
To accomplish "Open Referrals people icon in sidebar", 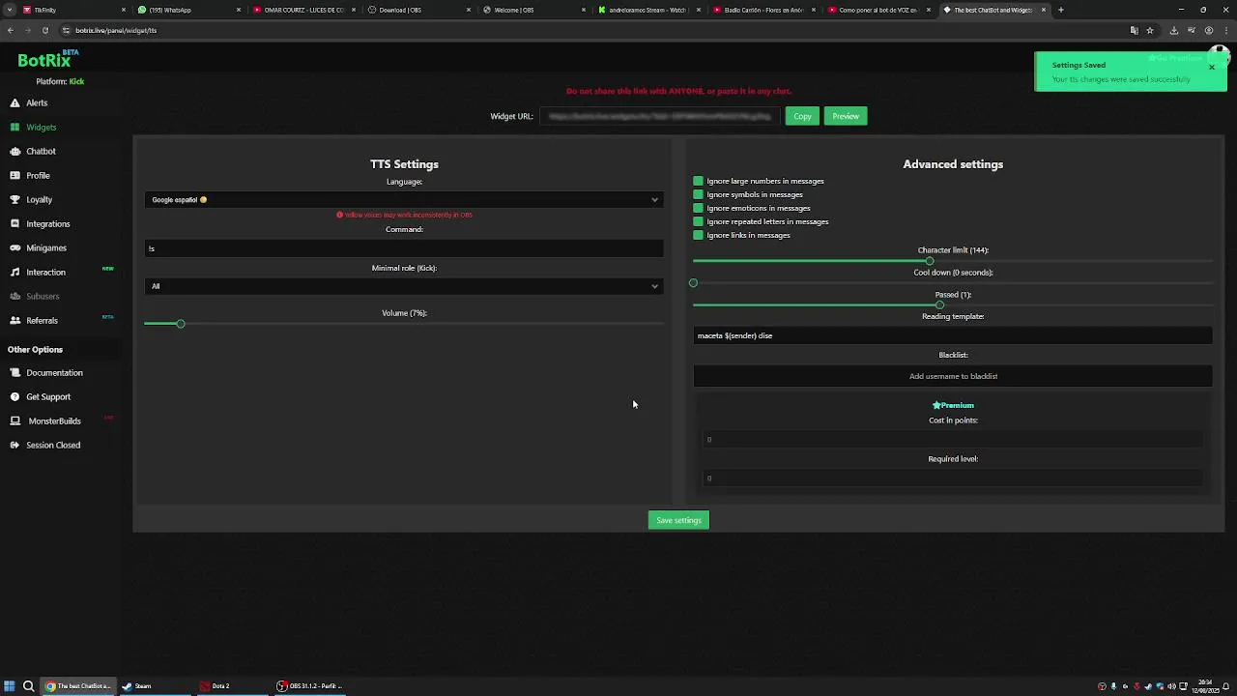I will click(15, 320).
